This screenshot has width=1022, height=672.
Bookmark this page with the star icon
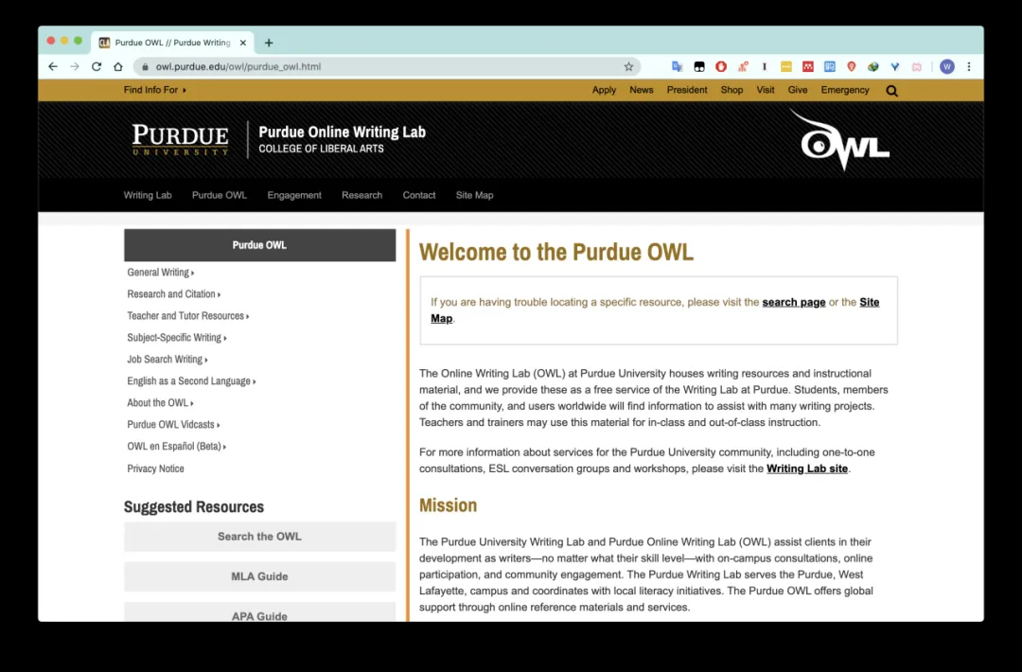click(x=628, y=66)
